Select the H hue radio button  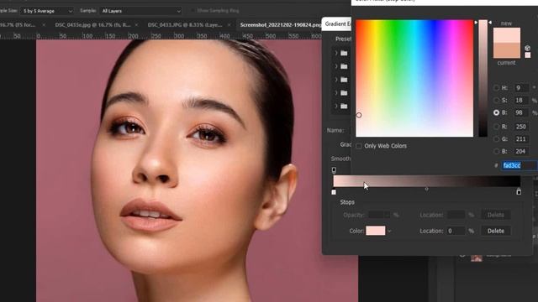pos(496,88)
